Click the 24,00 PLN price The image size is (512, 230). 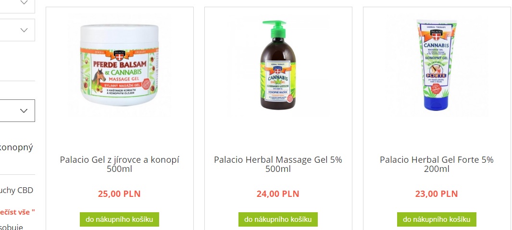click(278, 194)
